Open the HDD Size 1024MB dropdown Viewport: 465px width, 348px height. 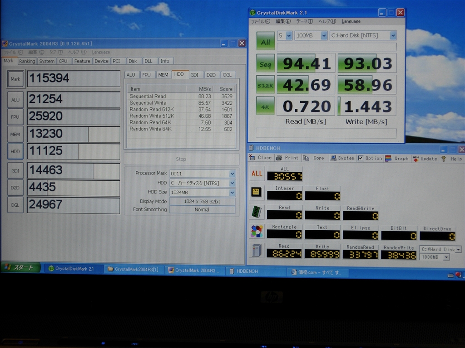[x=232, y=193]
